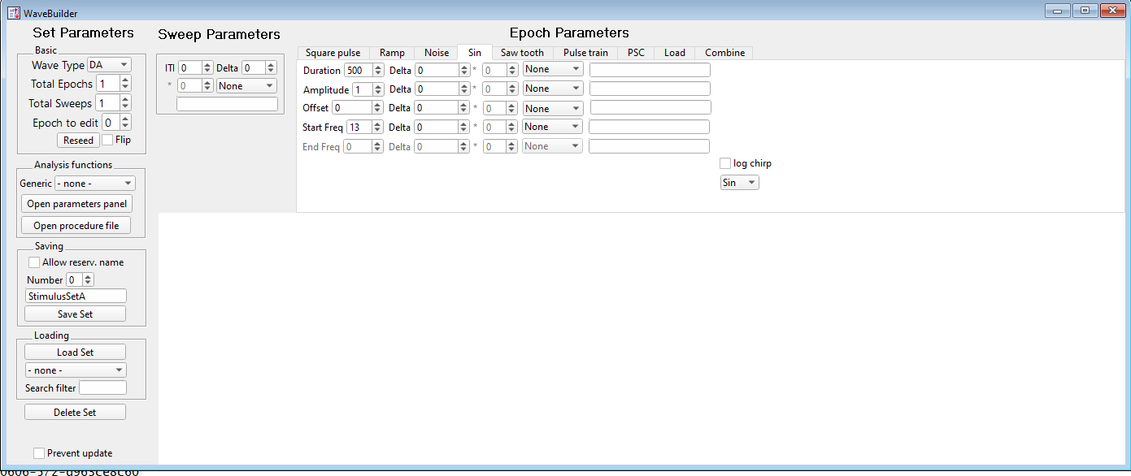Viewport: 1131px width, 476px height.
Task: Switch to the Noise tab
Action: pos(436,52)
